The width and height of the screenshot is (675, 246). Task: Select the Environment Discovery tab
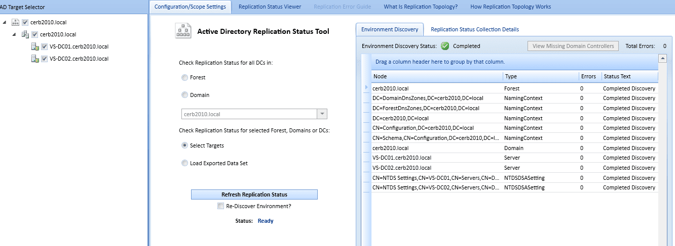[x=390, y=29]
